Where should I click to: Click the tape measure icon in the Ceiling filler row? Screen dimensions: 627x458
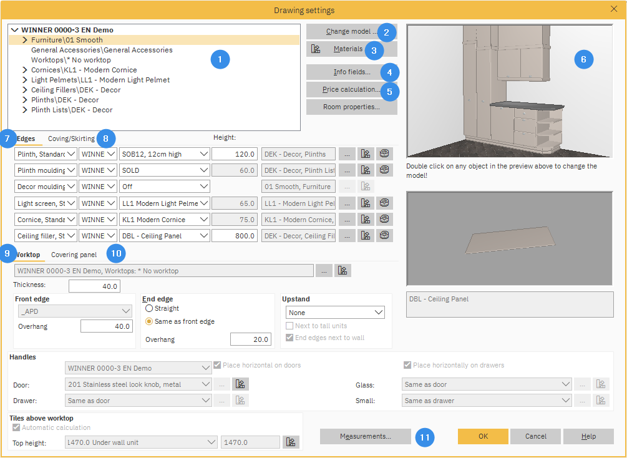pos(384,236)
